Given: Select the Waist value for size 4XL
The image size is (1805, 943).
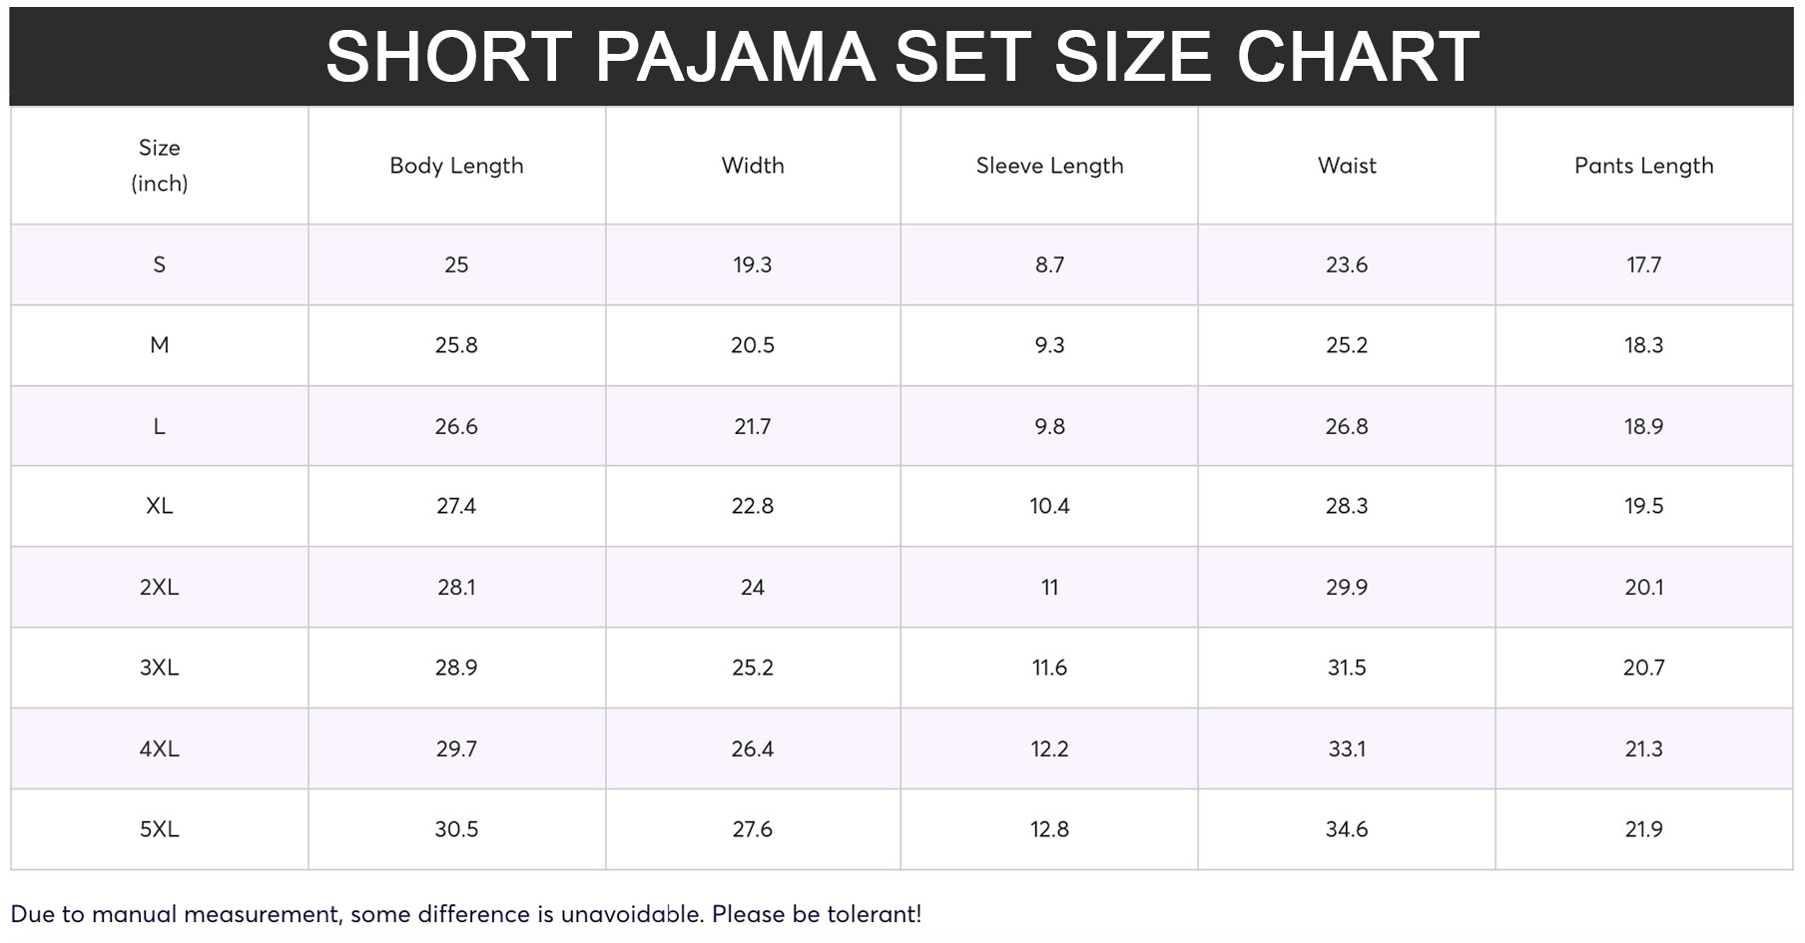Looking at the screenshot, I should pos(1347,748).
